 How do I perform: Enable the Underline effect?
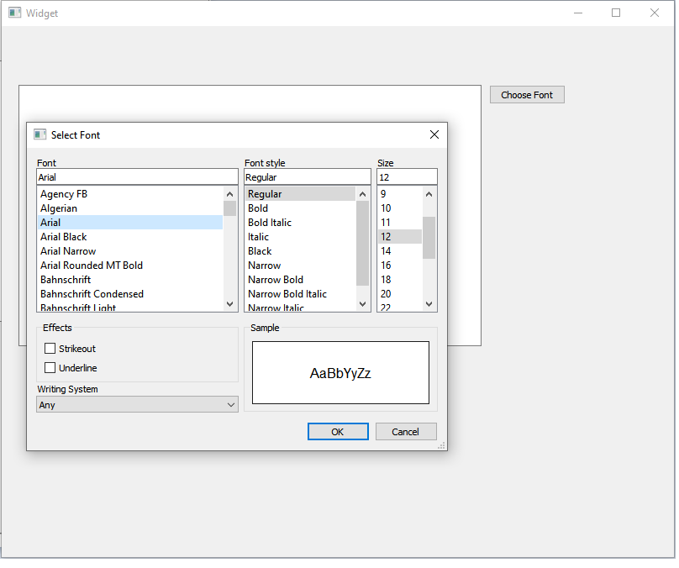[x=50, y=367]
